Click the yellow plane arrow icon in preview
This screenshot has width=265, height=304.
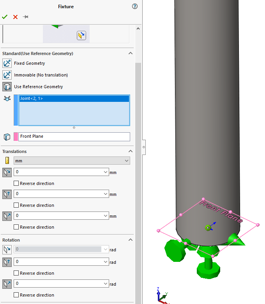[81, 35]
